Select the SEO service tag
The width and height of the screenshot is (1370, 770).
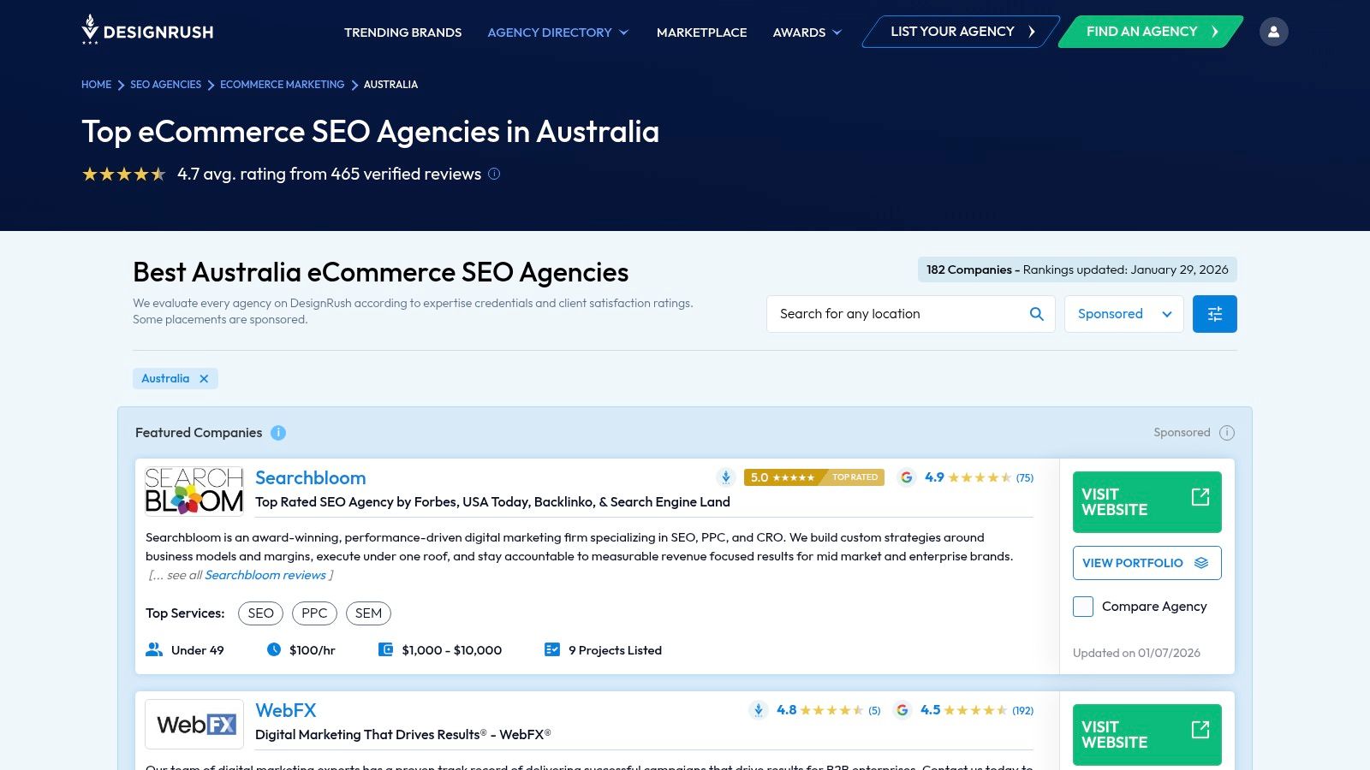coord(260,613)
